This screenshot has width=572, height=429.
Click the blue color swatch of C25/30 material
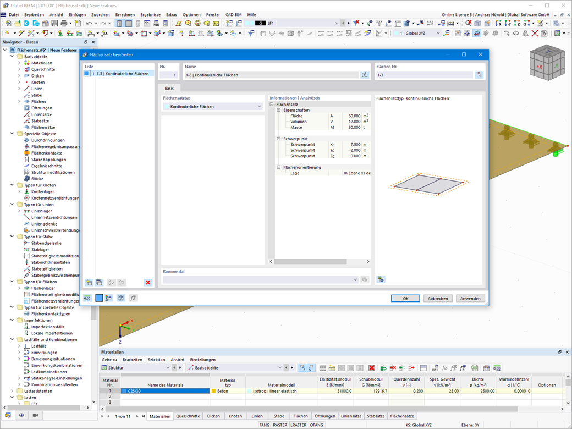(x=124, y=391)
